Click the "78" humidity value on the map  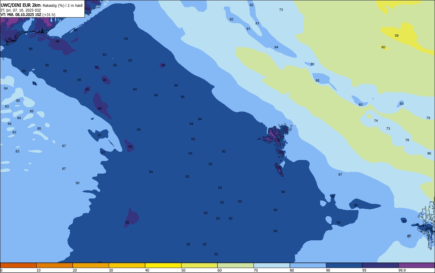click(x=407, y=140)
